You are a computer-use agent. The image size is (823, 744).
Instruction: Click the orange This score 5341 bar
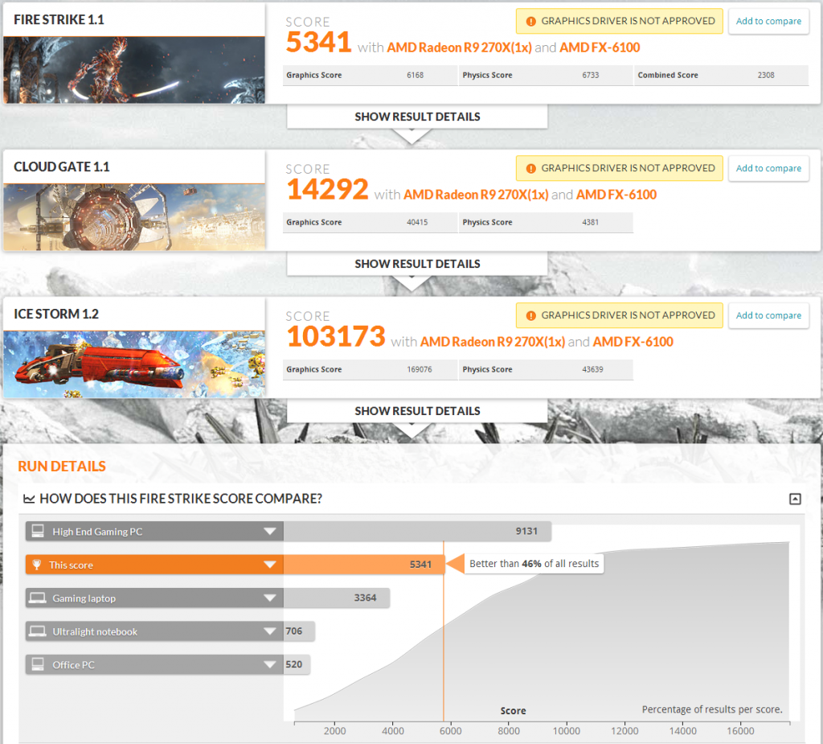[364, 565]
